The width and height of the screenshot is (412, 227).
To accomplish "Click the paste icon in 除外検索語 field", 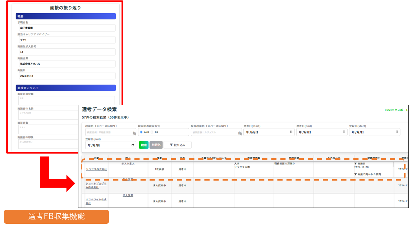I will 240,133.
